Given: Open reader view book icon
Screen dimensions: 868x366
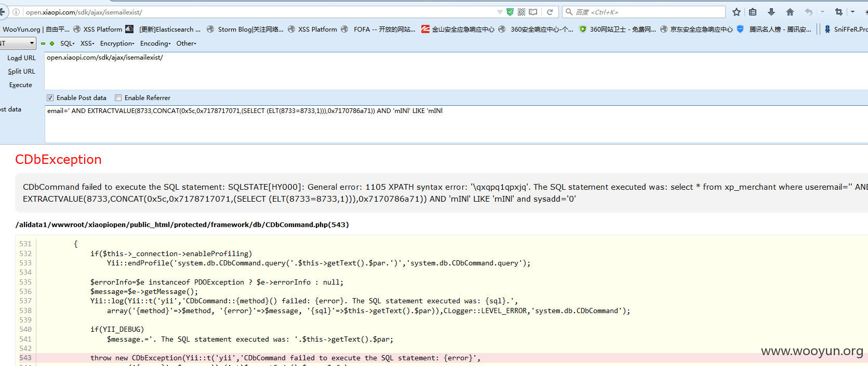Looking at the screenshot, I should (x=533, y=12).
